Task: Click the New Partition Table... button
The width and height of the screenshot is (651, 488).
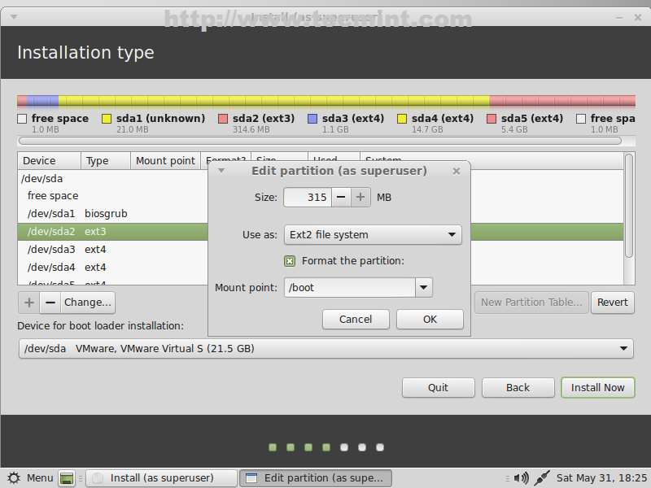Action: coord(531,303)
